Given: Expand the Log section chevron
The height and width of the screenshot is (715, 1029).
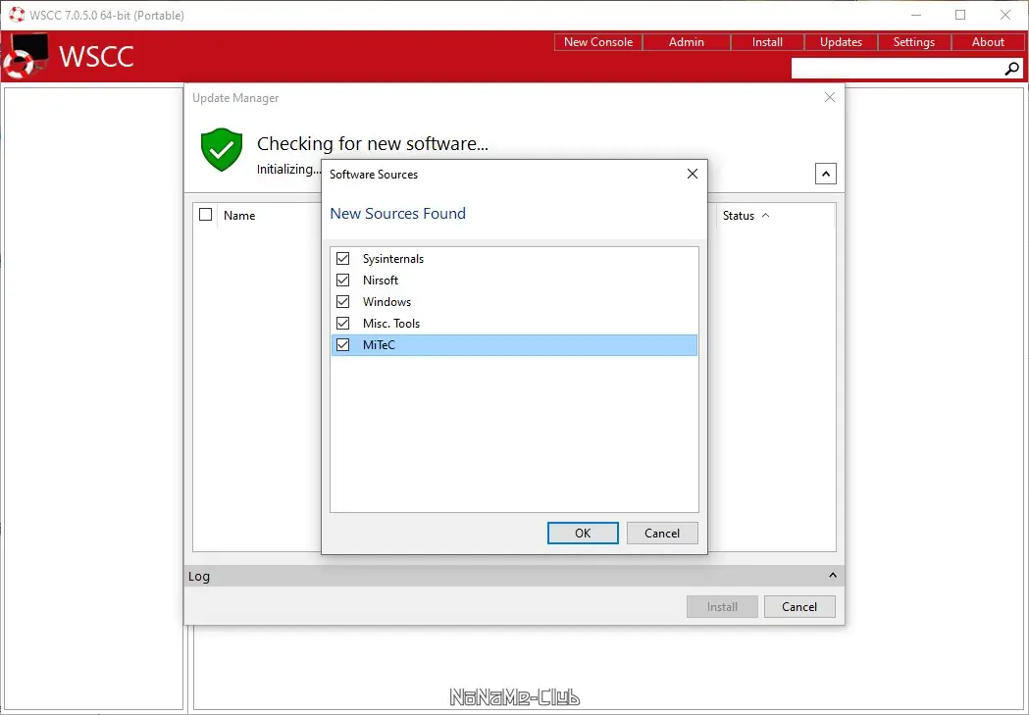Looking at the screenshot, I should click(x=832, y=576).
